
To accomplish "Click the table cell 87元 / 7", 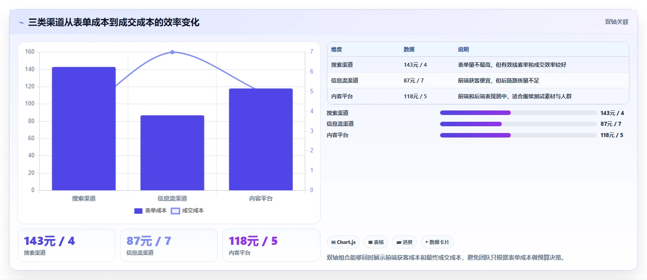I will point(414,81).
